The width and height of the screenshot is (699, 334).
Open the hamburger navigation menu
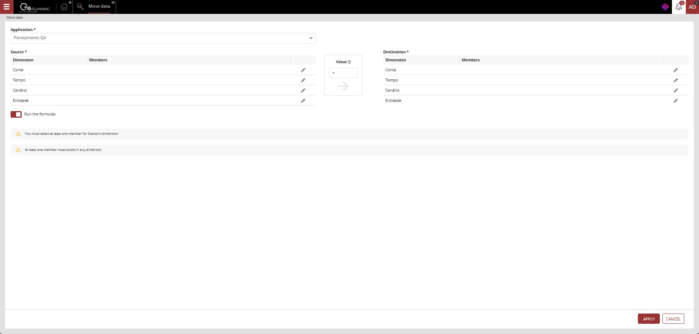coord(7,7)
